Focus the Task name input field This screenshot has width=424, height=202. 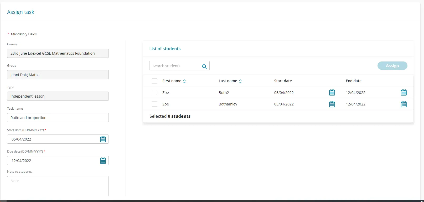point(58,118)
